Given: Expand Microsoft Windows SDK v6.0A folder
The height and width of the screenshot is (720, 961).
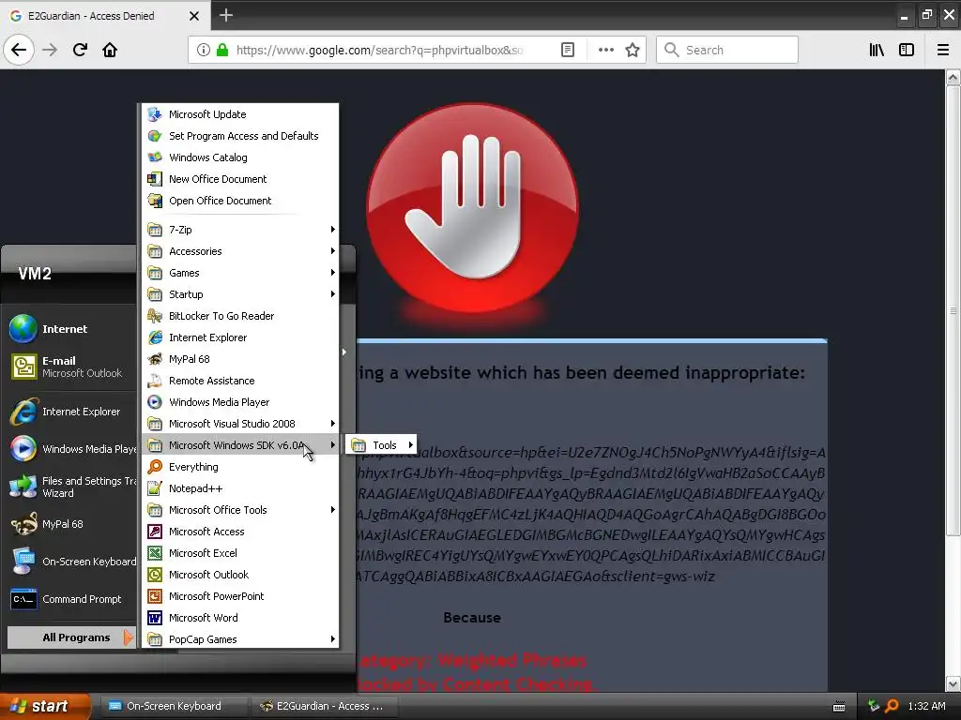Looking at the screenshot, I should point(239,445).
